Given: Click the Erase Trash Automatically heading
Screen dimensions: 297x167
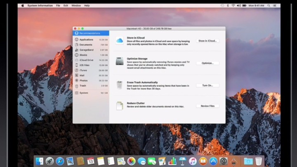Looking at the screenshot, I should click(x=142, y=82).
